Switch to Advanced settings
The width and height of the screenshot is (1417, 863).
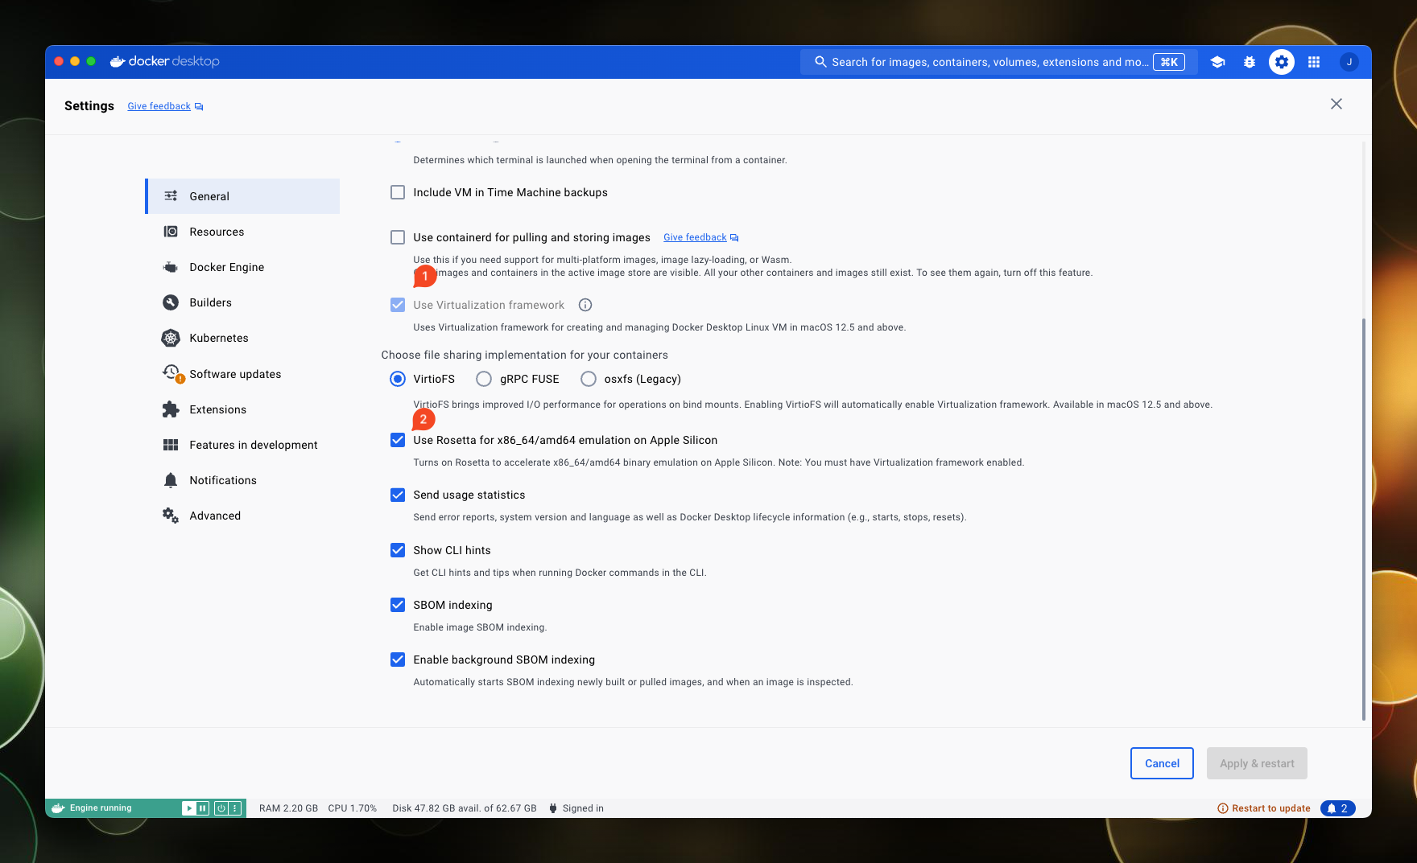(x=242, y=516)
